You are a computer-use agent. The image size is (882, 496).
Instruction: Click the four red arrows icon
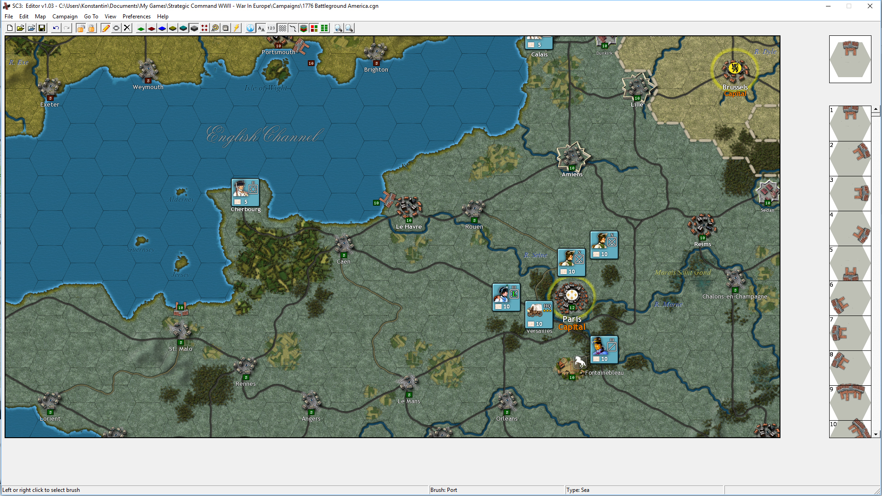coord(204,28)
